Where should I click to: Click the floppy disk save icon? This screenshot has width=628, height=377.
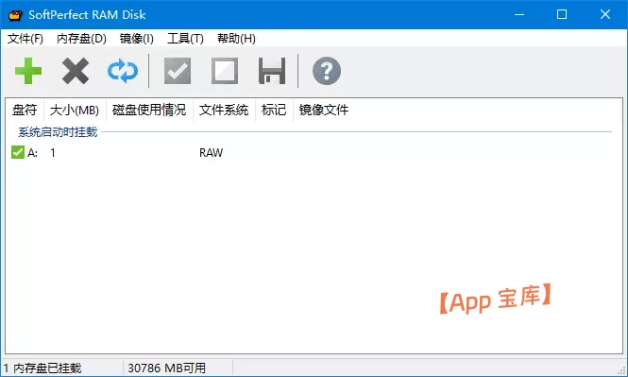[272, 71]
